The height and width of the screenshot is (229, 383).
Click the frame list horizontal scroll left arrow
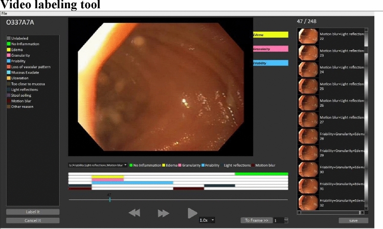[x=299, y=213]
